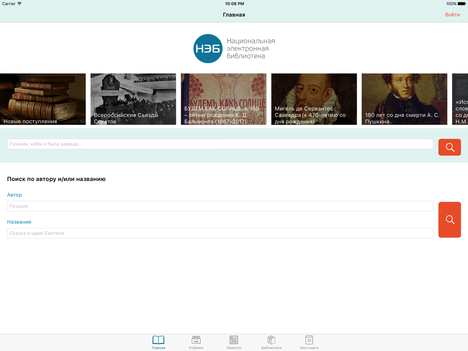Image resolution: width=468 pixels, height=351 pixels.
Task: Open the partially visible last collection thumbnail
Action: click(460, 99)
